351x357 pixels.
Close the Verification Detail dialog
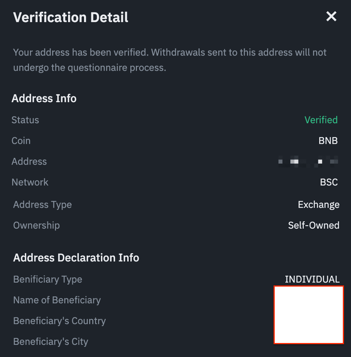coord(331,16)
